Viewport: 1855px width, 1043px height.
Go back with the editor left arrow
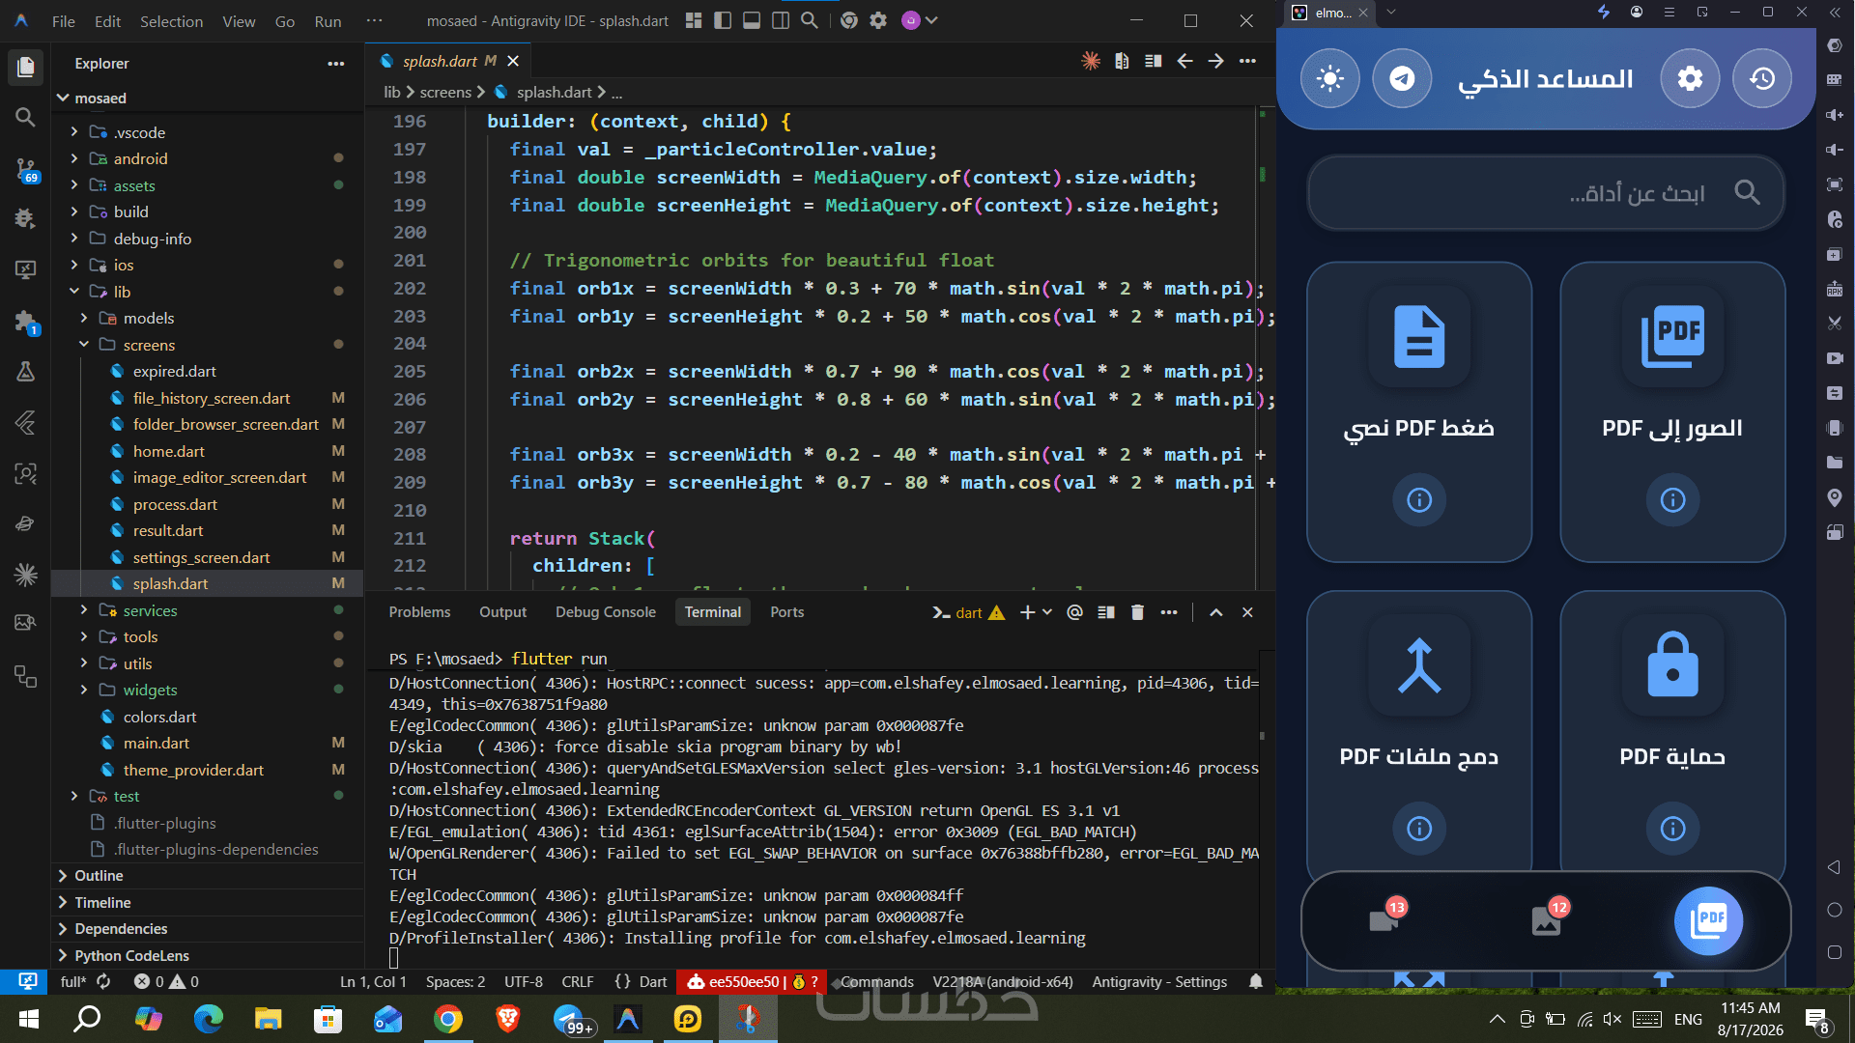(1184, 61)
